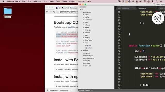
Task: Open index.php in the sidebar
Action: pos(87,61)
